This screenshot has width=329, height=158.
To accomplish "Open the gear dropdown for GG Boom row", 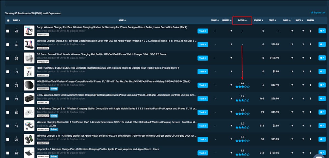I will coord(322,58).
